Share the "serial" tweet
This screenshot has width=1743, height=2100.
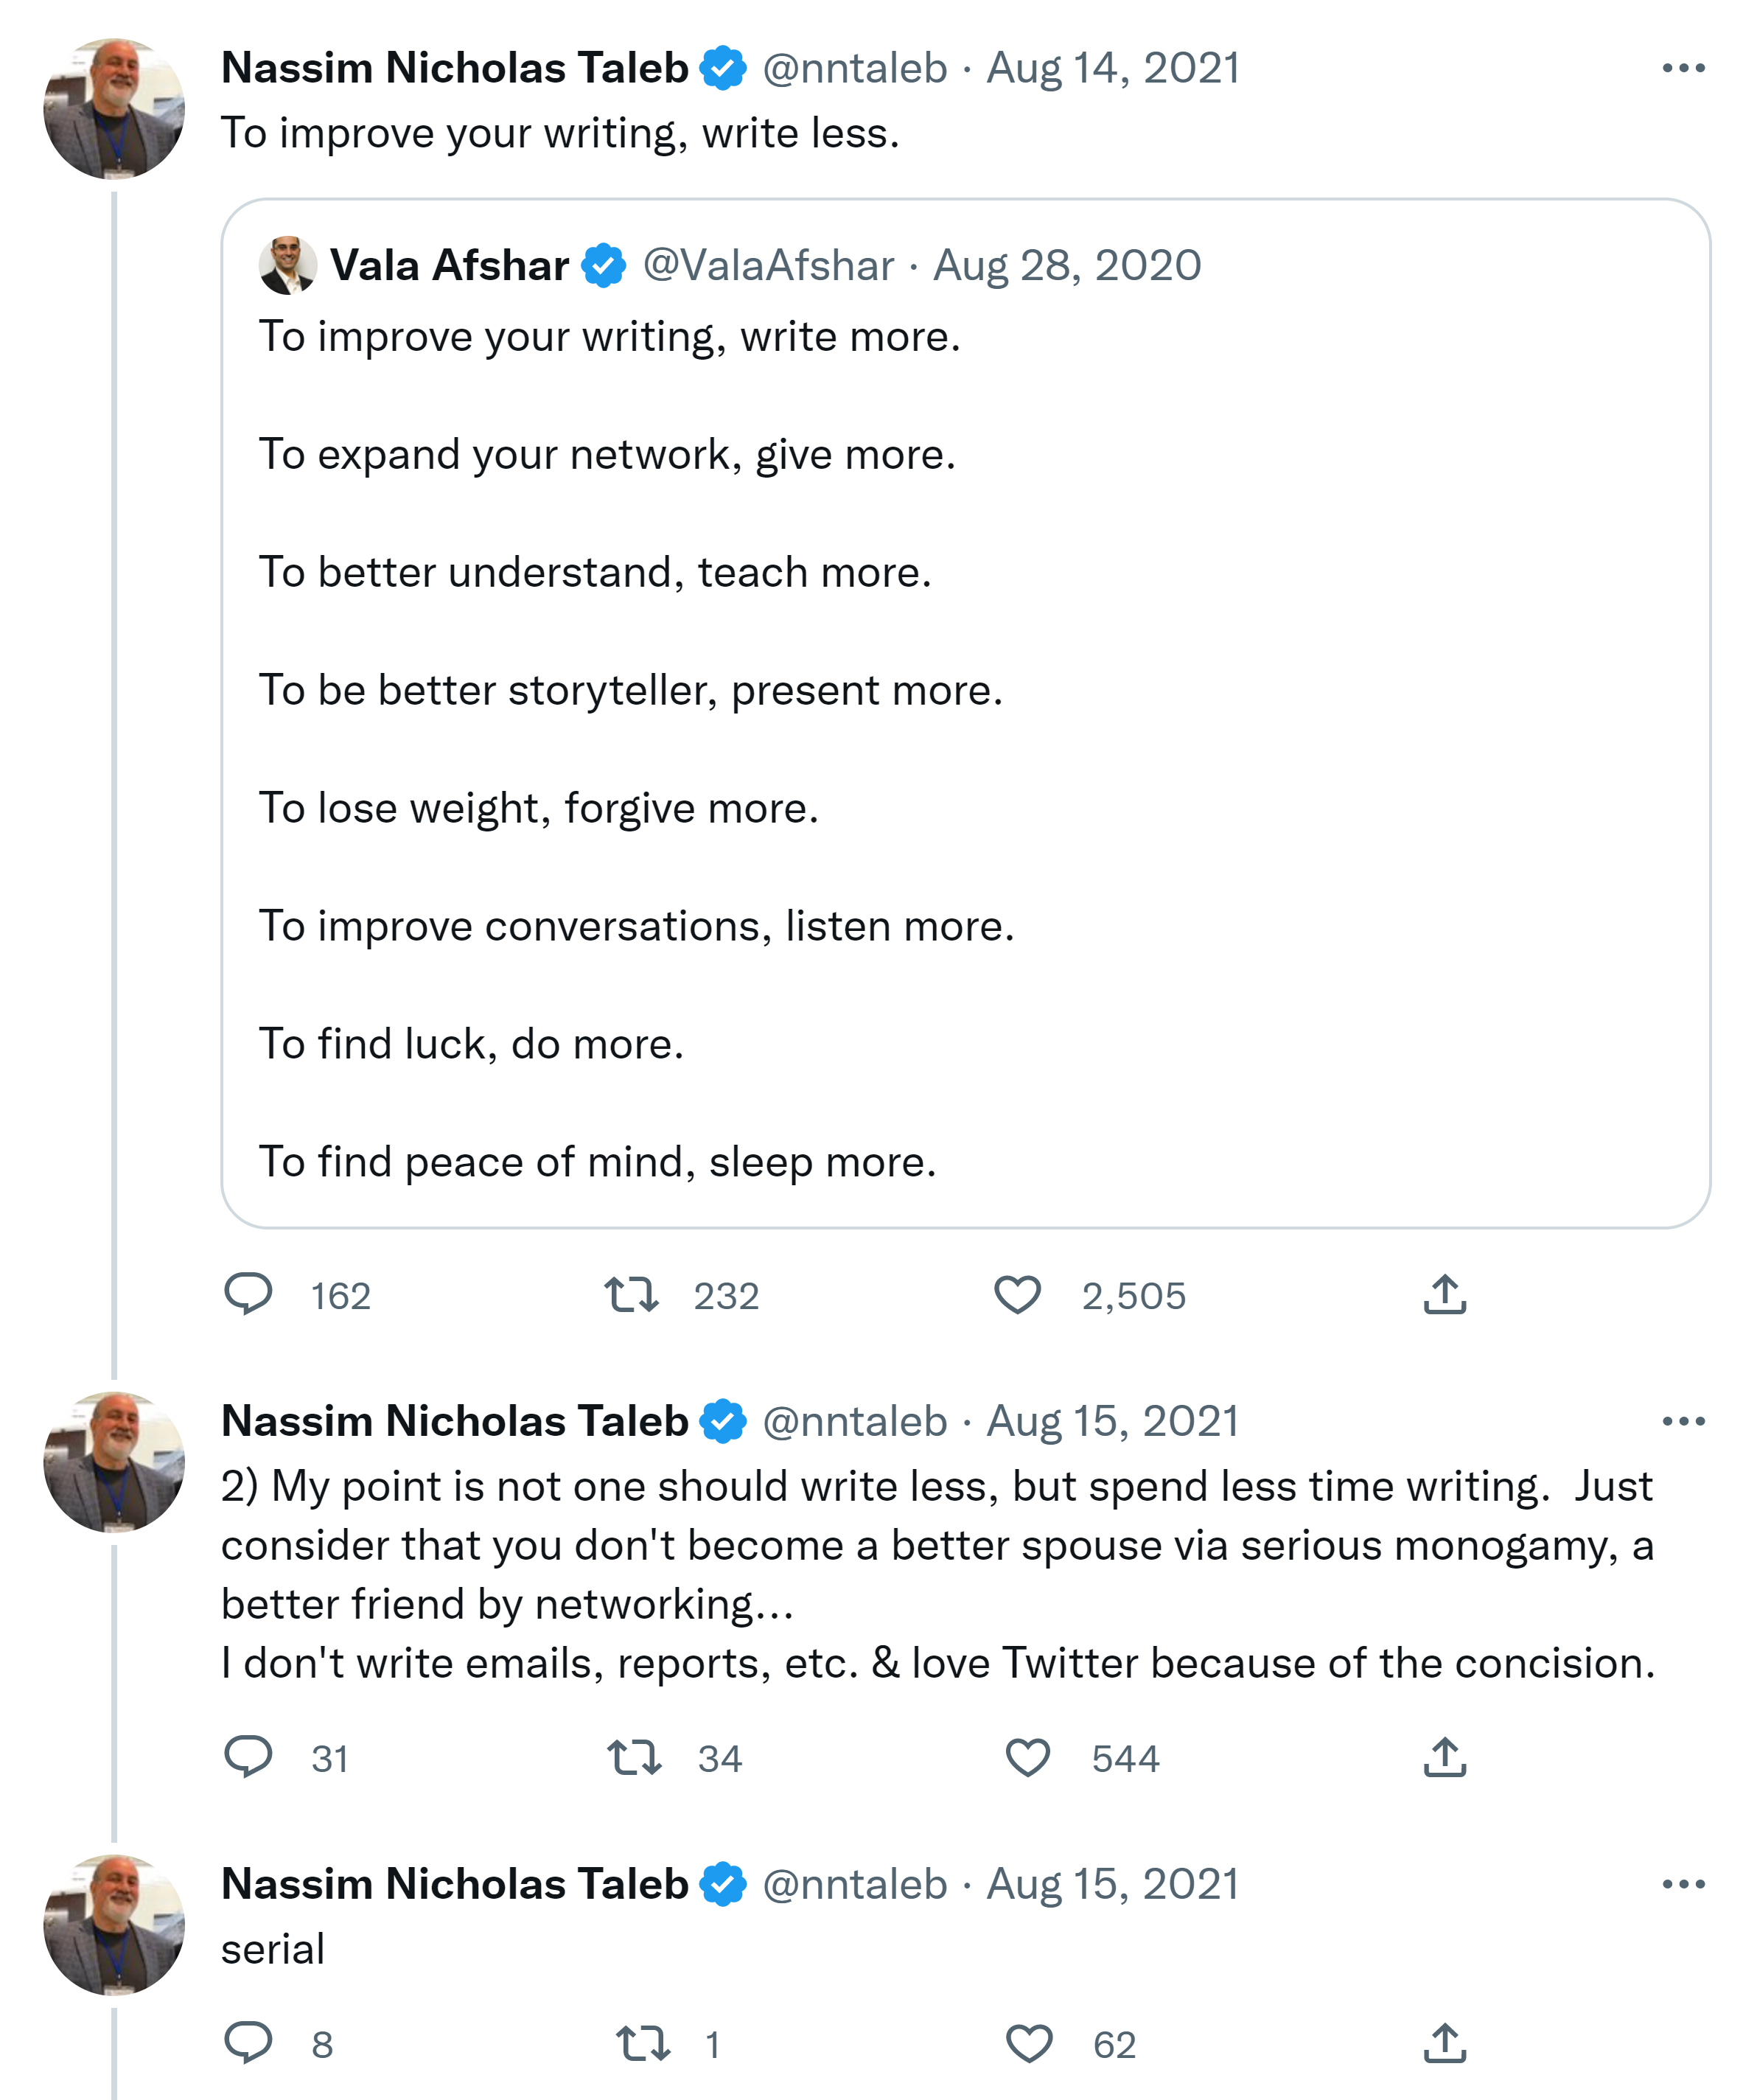click(x=1444, y=2043)
